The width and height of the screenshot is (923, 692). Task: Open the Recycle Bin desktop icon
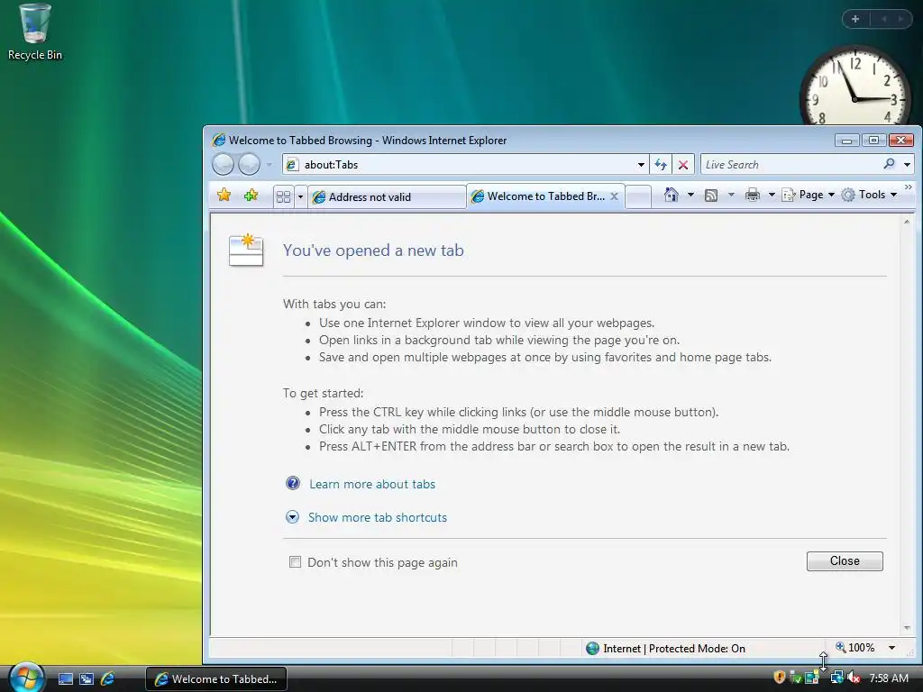pos(34,32)
